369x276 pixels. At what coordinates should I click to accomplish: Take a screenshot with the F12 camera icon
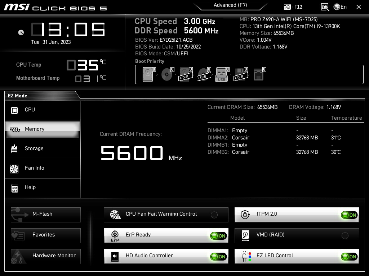287,7
